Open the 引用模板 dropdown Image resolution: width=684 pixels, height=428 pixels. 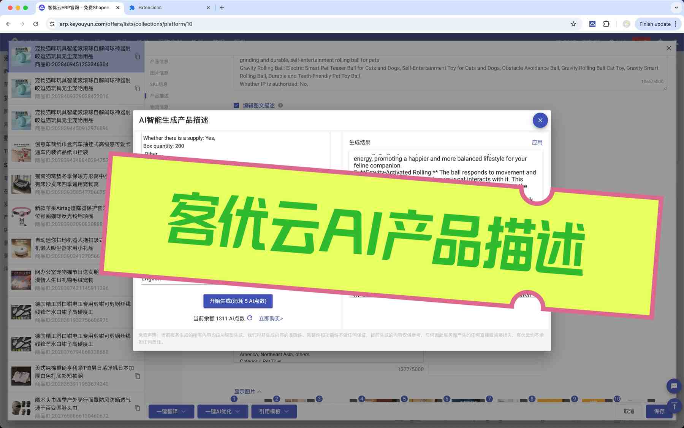point(274,411)
